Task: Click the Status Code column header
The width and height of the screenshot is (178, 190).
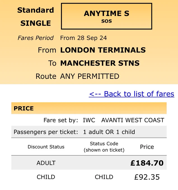Action: click(104, 147)
